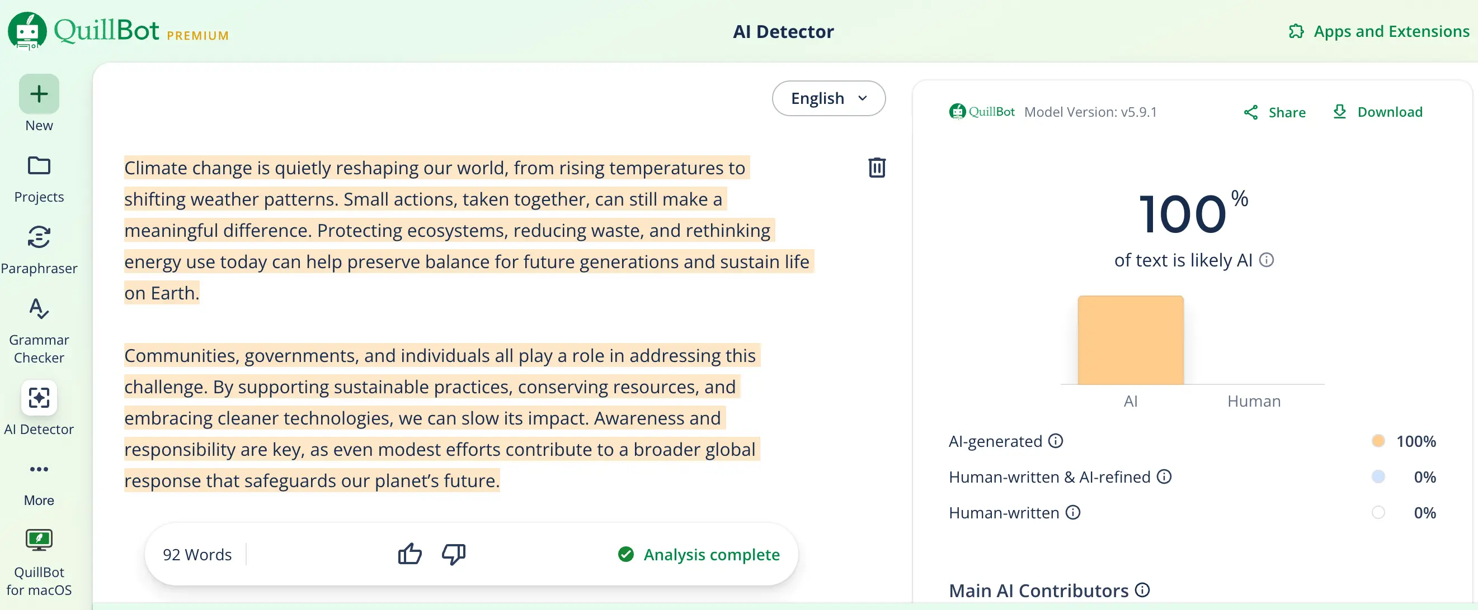Image resolution: width=1478 pixels, height=610 pixels.
Task: Click the green Analysis complete checkmark
Action: [x=625, y=554]
